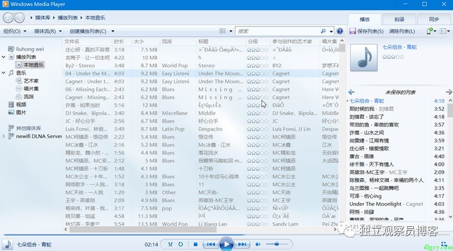The image size is (453, 251).
Task: Skip to next track
Action: (x=242, y=245)
